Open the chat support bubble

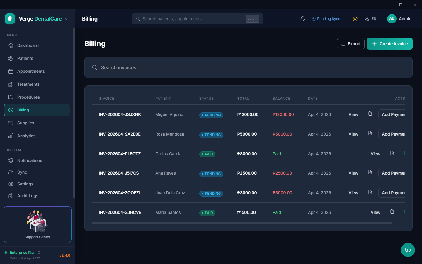point(408,250)
